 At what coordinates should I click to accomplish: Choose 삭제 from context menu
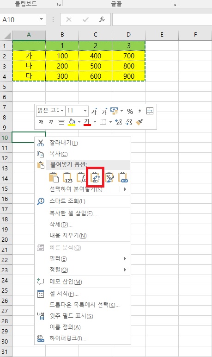point(83,224)
